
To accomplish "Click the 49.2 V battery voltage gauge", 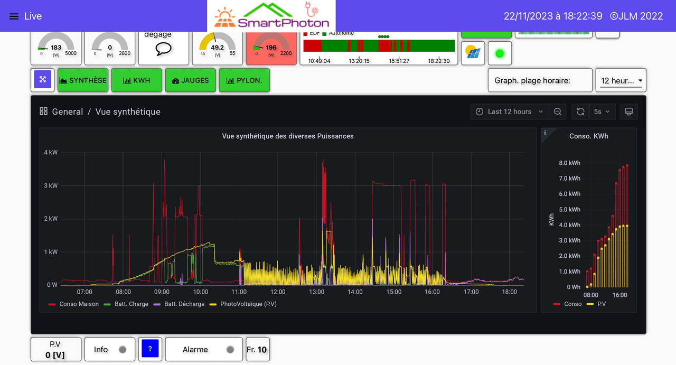I will pyautogui.click(x=218, y=48).
